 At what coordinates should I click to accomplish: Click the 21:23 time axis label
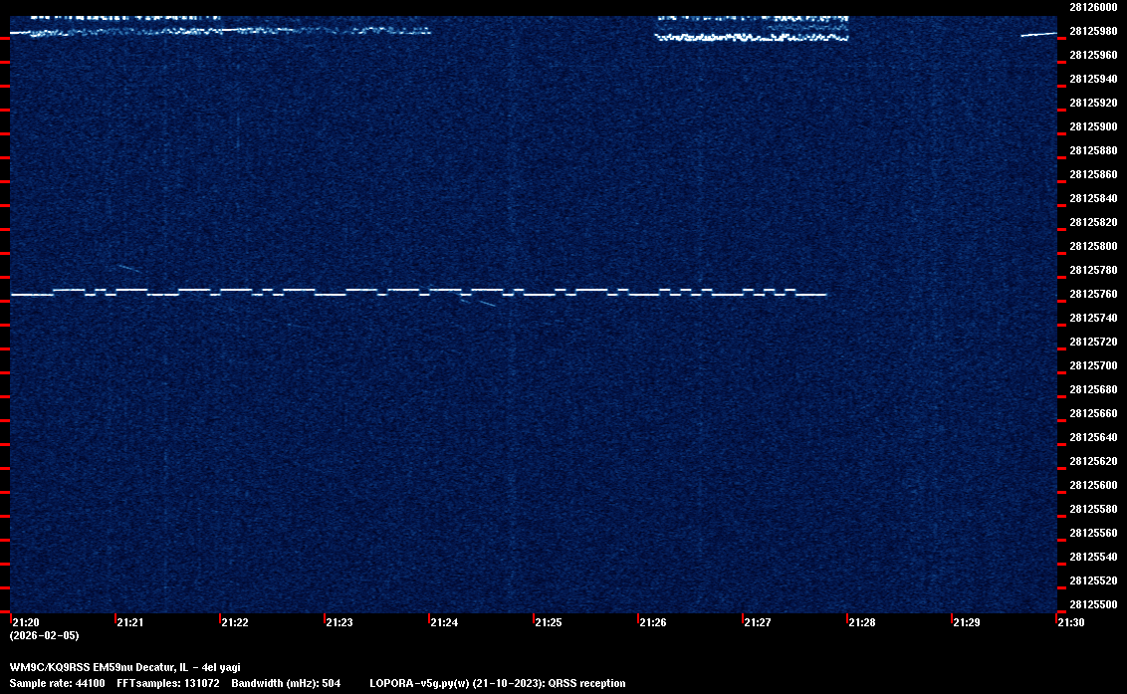point(338,622)
